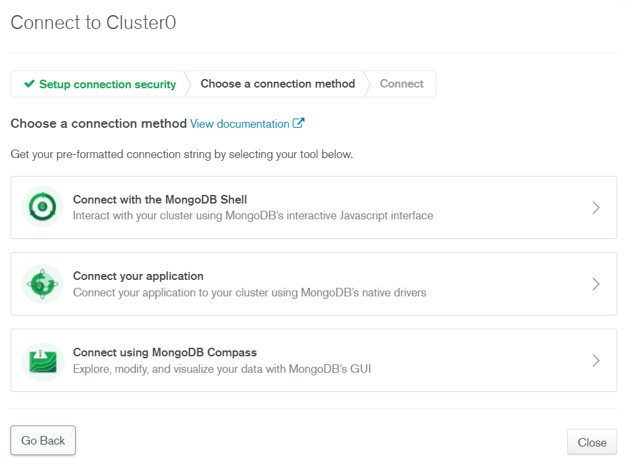The height and width of the screenshot is (465, 633).
Task: Open the View documentation link
Action: point(240,124)
